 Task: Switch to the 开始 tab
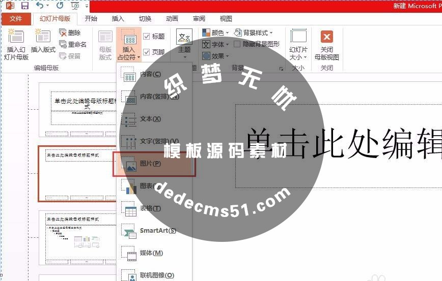[91, 19]
